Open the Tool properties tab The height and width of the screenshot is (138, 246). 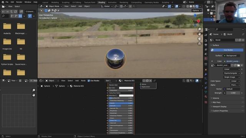point(206,35)
